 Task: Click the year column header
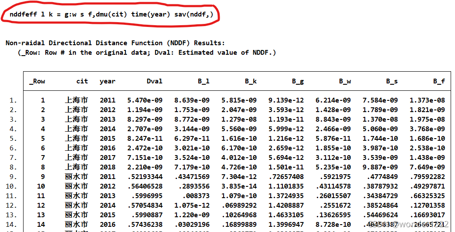[x=108, y=81]
